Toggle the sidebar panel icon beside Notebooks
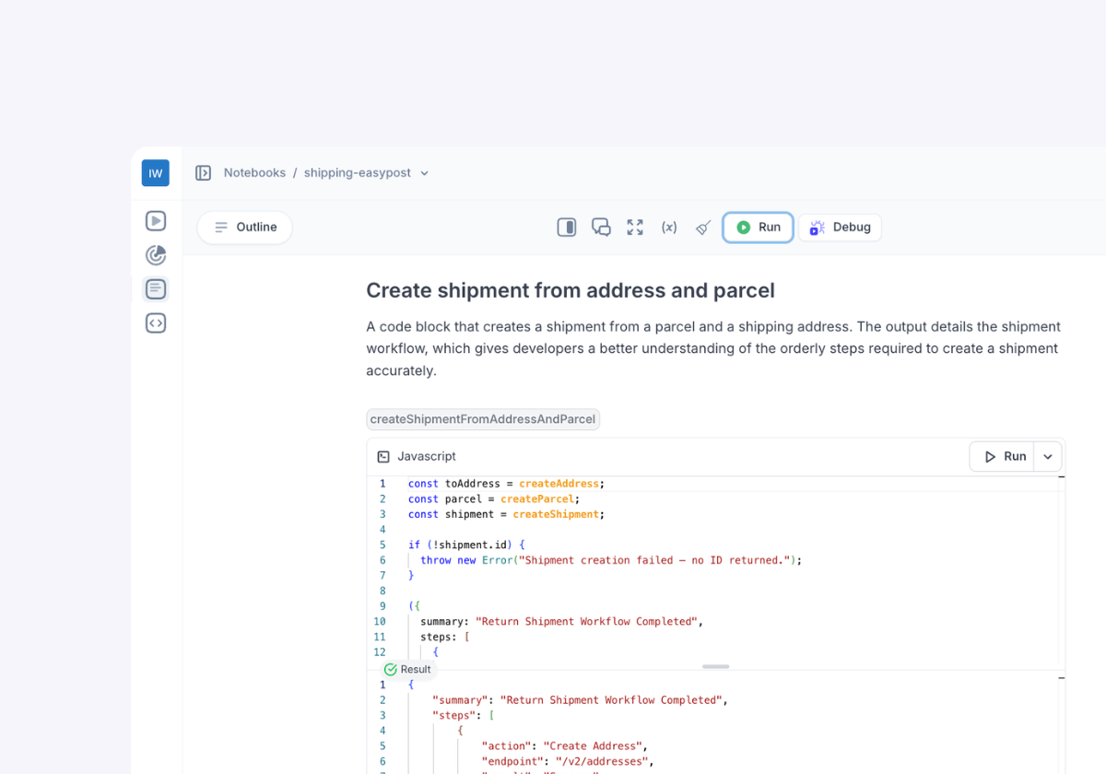This screenshot has width=1106, height=774. [x=204, y=173]
